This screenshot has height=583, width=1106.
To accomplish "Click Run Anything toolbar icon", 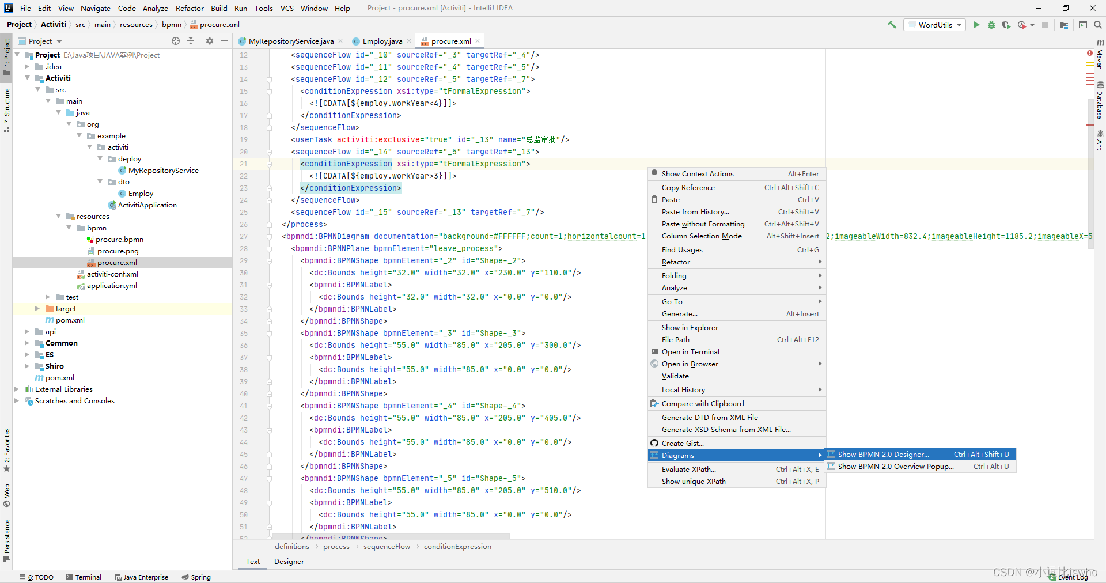I will (x=1083, y=25).
